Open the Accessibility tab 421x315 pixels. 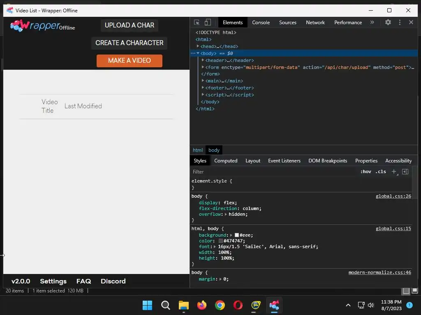(x=398, y=161)
